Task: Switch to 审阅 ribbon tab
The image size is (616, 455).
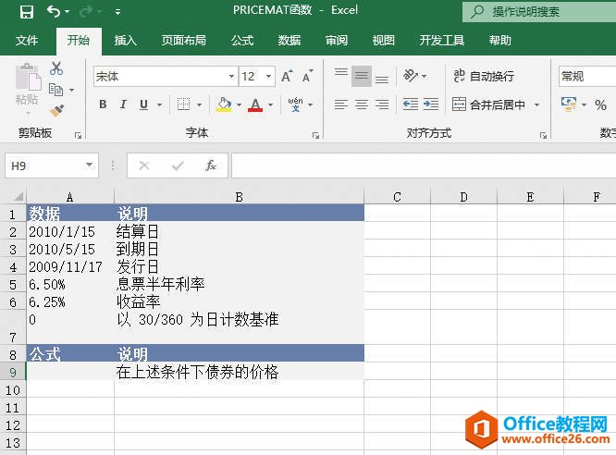Action: pyautogui.click(x=337, y=40)
